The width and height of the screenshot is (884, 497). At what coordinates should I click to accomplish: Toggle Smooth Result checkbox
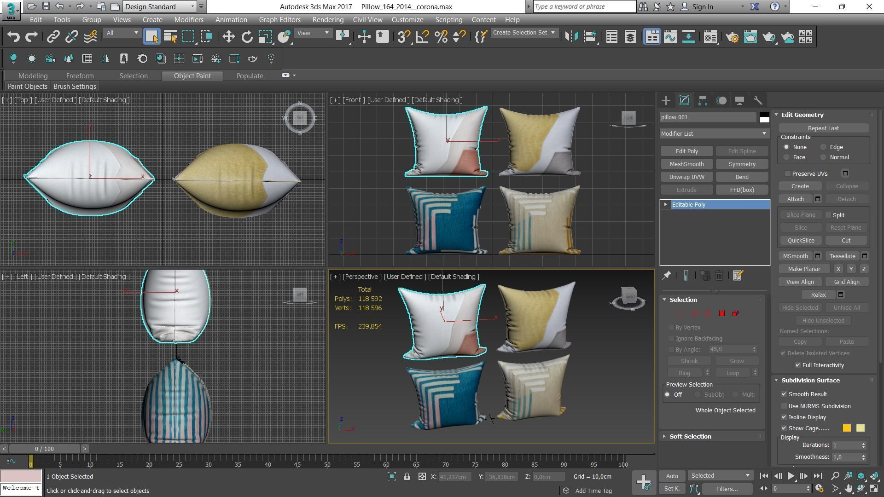click(x=784, y=394)
